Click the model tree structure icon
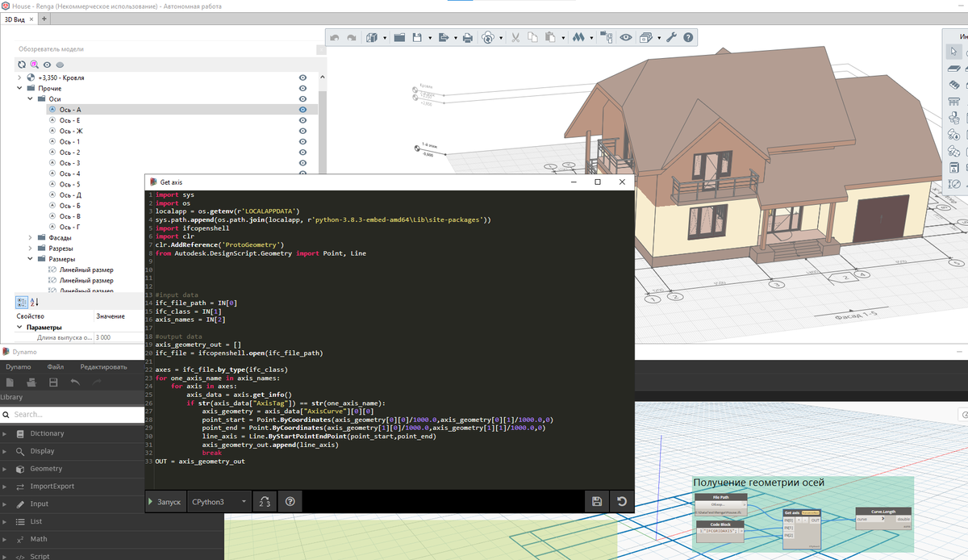The height and width of the screenshot is (560, 968). pos(606,38)
